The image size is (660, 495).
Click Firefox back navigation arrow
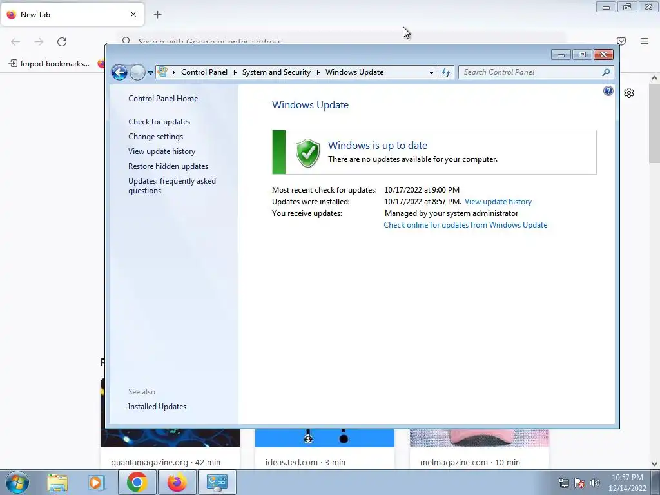(x=15, y=42)
